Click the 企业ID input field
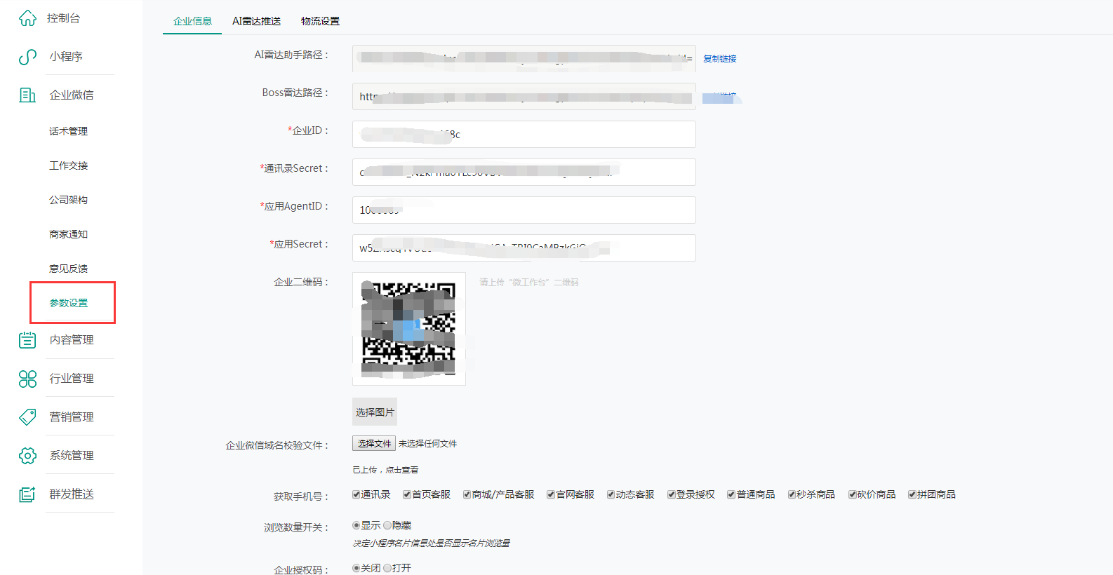Image resolution: width=1113 pixels, height=575 pixels. (x=524, y=134)
